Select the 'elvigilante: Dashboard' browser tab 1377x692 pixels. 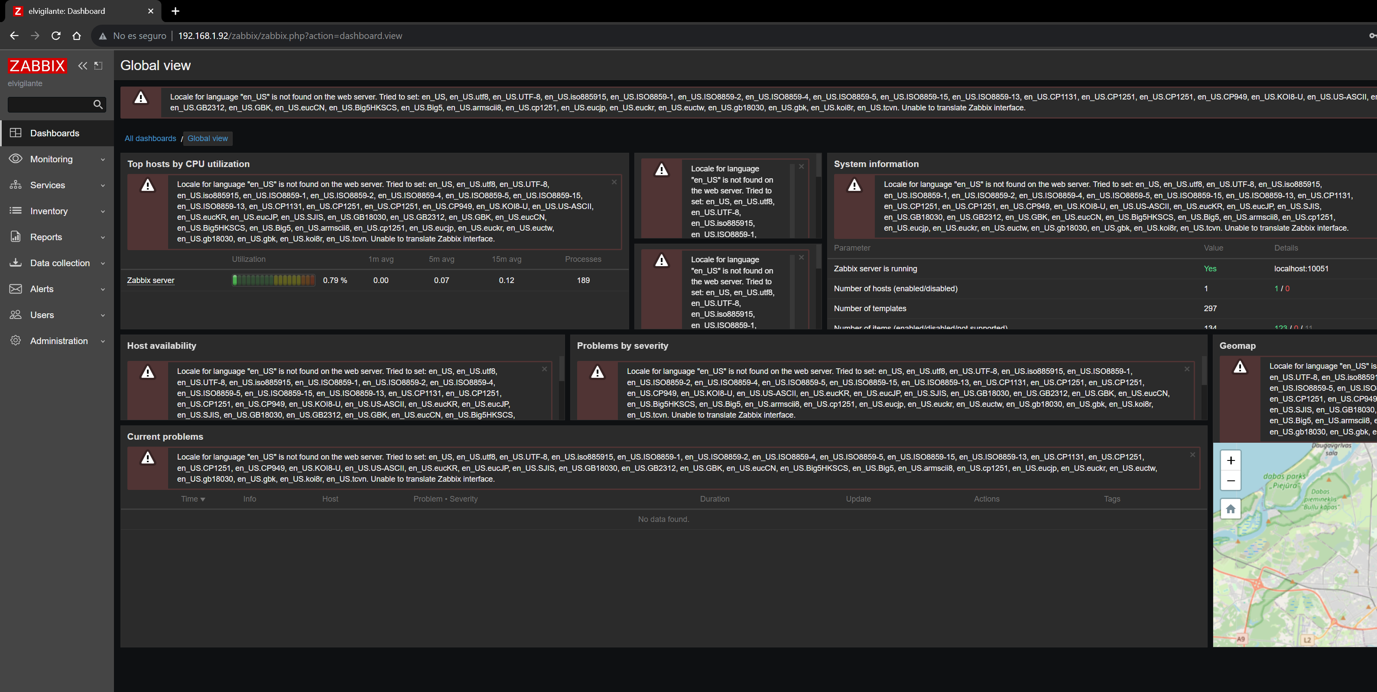coord(83,11)
